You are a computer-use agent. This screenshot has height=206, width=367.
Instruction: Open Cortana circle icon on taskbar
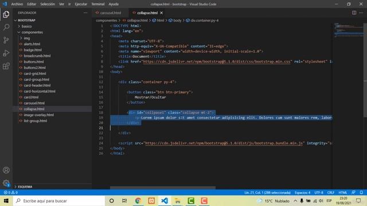(x=112, y=201)
